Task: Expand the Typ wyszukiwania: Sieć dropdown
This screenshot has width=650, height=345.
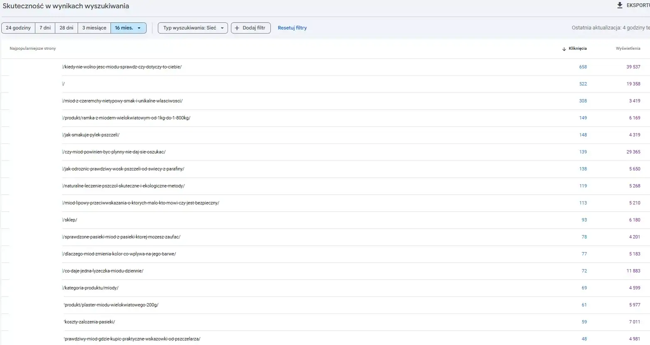Action: (193, 28)
